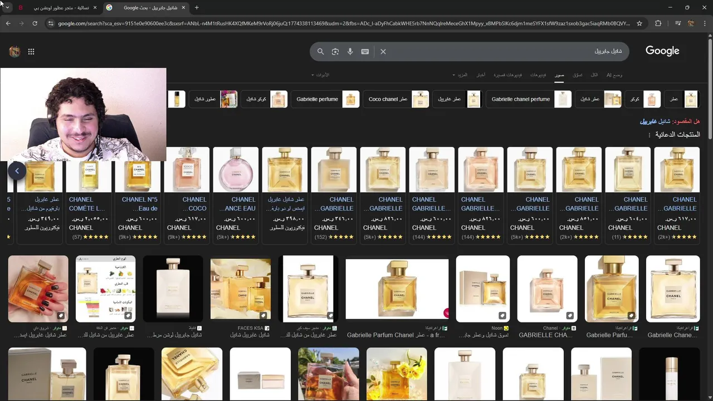713x401 pixels.
Task: Open Google Lens image search icon
Action: point(335,51)
